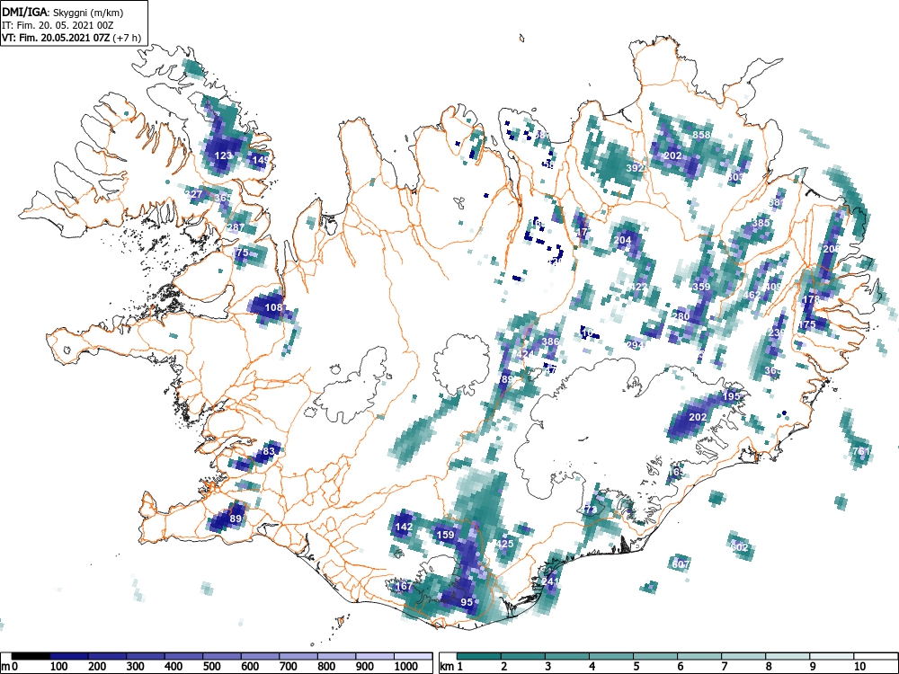Image resolution: width=899 pixels, height=674 pixels.
Task: Click the 900–1000 m pale lavender swatch
Action: pyautogui.click(x=375, y=656)
